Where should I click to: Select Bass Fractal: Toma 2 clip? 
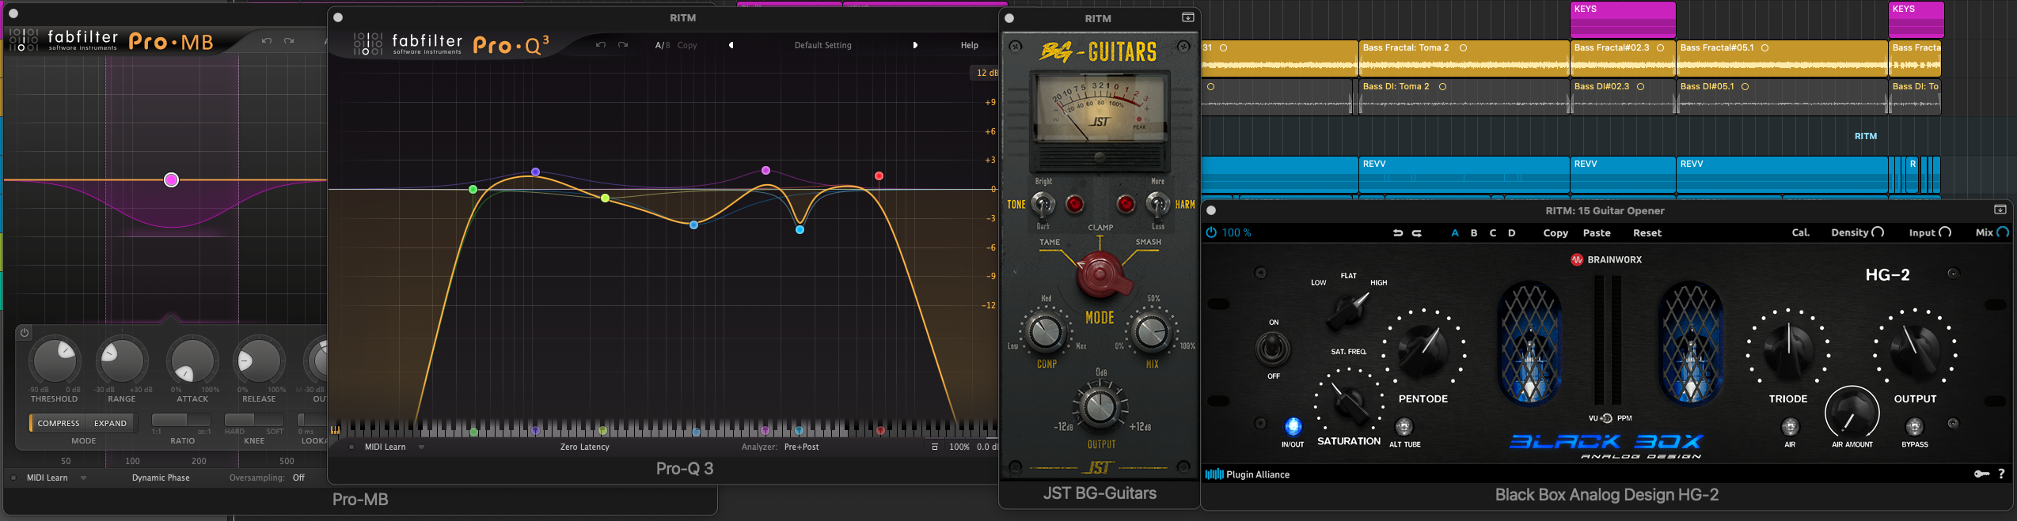point(1464,59)
